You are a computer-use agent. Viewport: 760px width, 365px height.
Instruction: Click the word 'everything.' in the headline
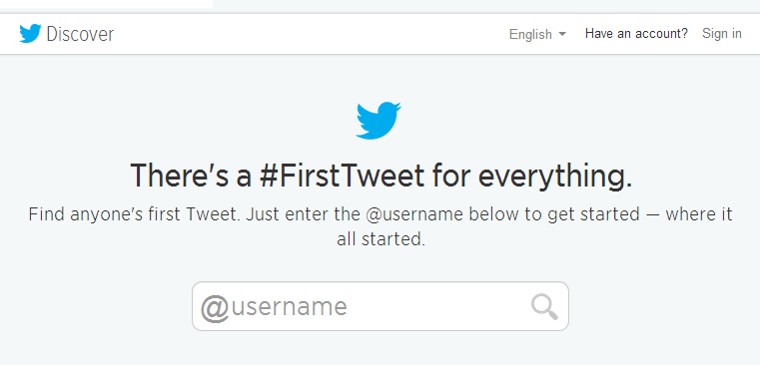click(555, 178)
